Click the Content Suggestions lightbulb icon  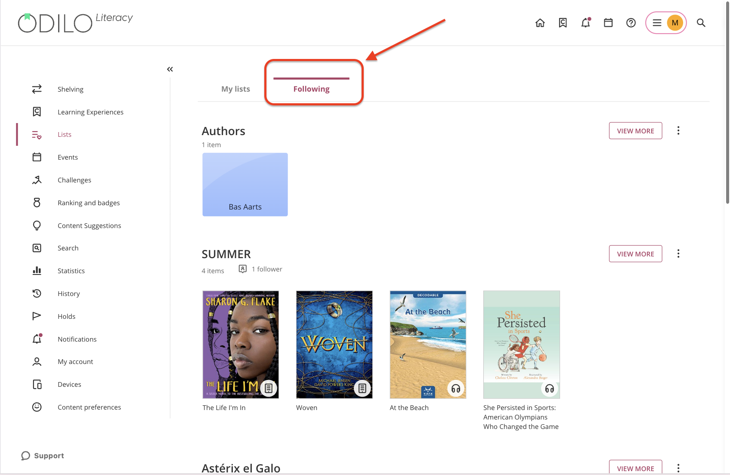pyautogui.click(x=37, y=225)
